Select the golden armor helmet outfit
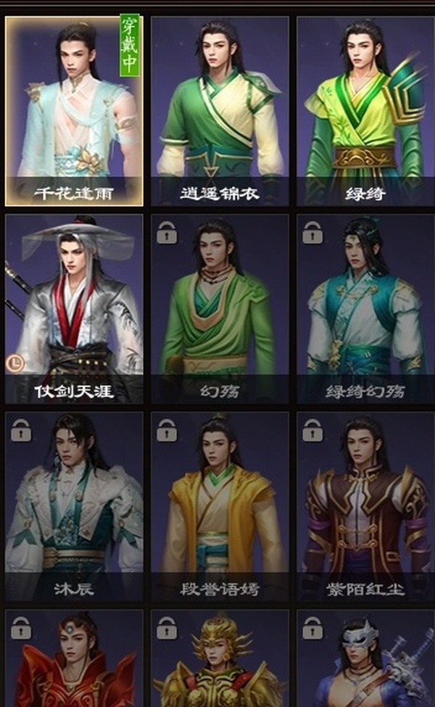This screenshot has width=435, height=707. [x=220, y=658]
